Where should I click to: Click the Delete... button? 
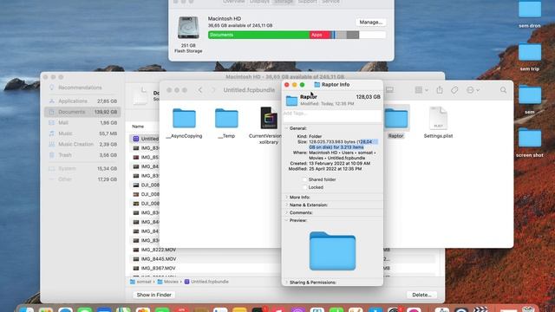pyautogui.click(x=421, y=295)
